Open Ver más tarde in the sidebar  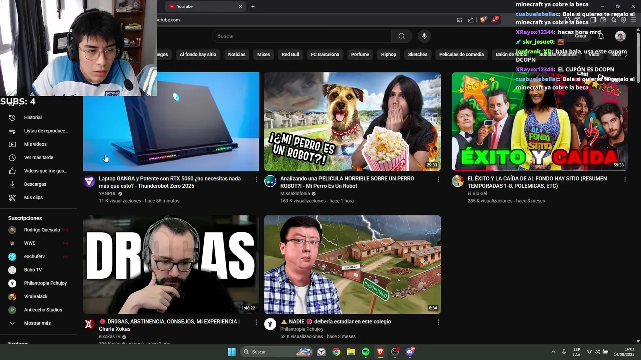click(x=38, y=157)
